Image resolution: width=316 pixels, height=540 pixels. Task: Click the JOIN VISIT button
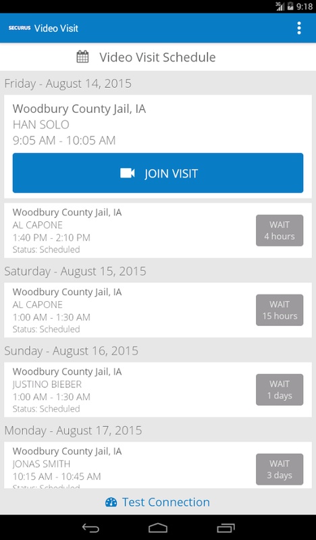tap(158, 173)
